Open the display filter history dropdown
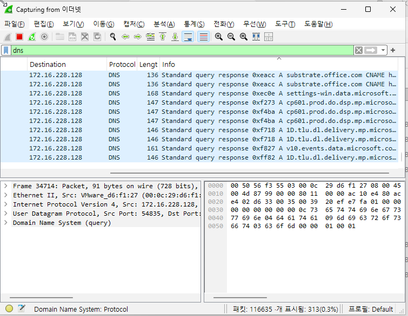Viewport: 408px width, 316px height. click(x=383, y=50)
